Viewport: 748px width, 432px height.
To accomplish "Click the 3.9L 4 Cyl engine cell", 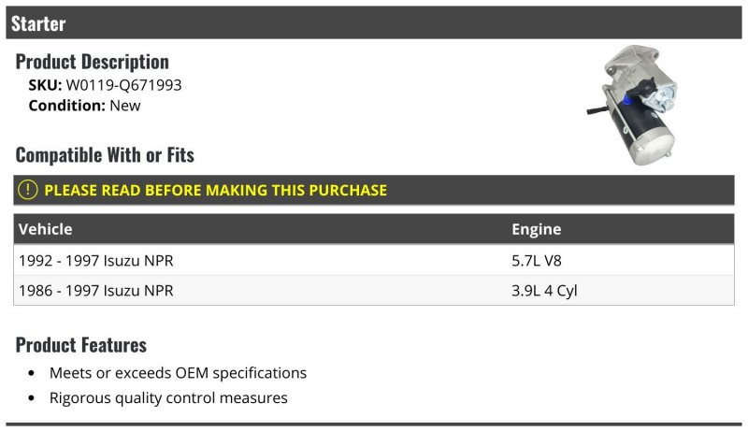I will [x=544, y=291].
